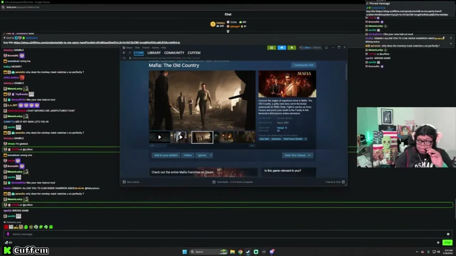Open Kick chat settings gear

(438, 242)
